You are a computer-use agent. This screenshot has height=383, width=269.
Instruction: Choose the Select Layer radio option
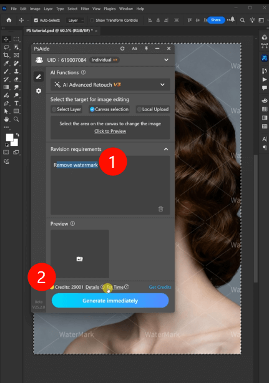(54, 109)
